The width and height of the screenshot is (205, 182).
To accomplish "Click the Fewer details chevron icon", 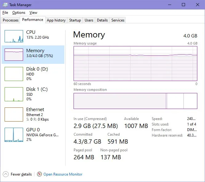I will [x=6, y=174].
